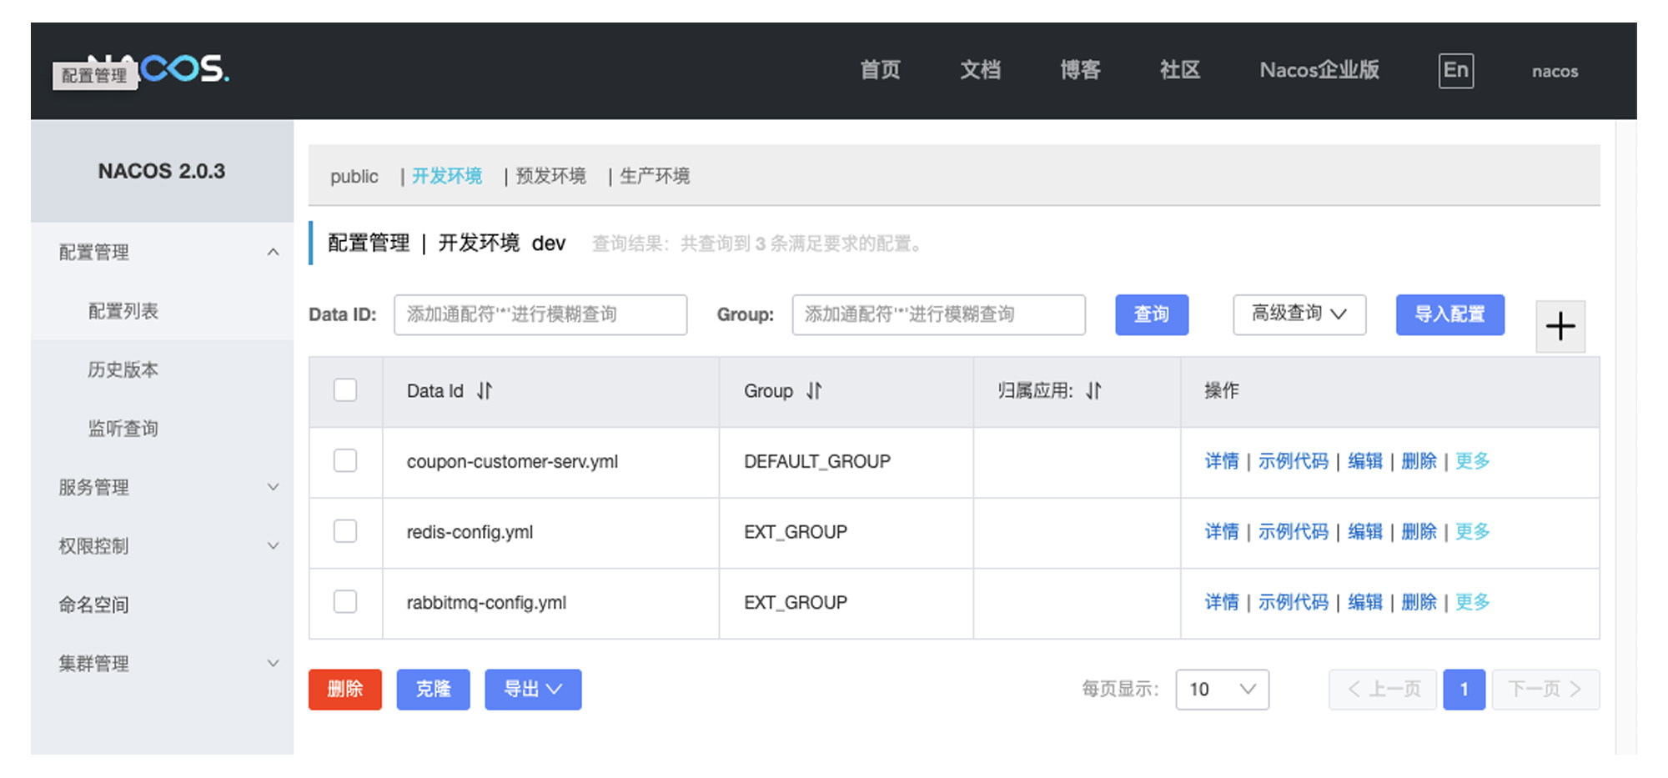Click the red 删除 batch delete button
Viewport: 1668px width, 778px height.
(344, 689)
